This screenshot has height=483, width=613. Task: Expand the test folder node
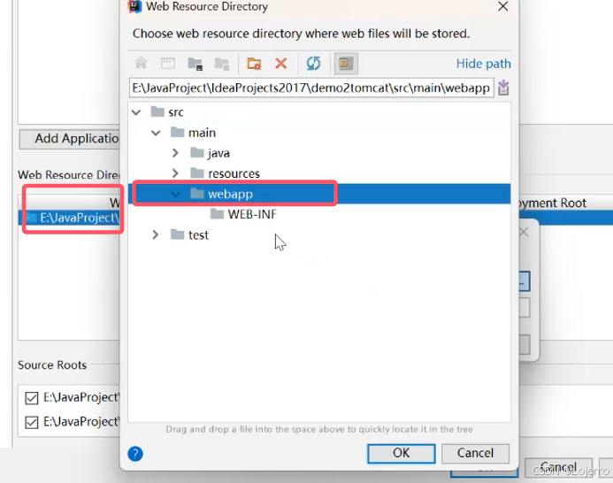156,234
